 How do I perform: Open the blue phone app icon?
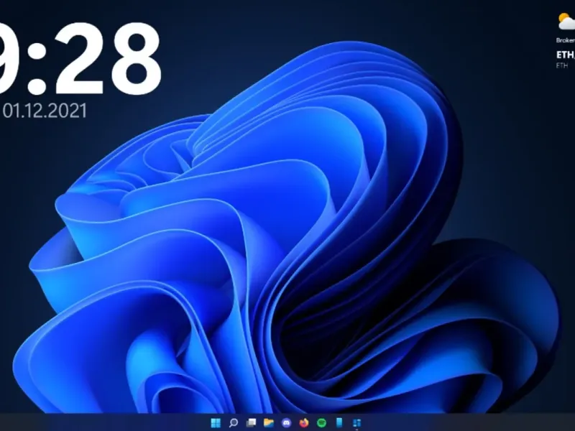(339, 422)
